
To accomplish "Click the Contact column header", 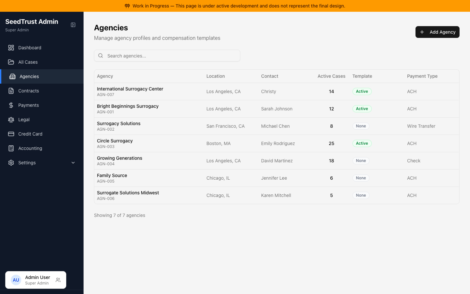I will 270,76.
